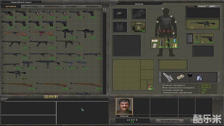This screenshot has height=126, width=224.
Task: Select the revolver in the weapon crate
Action: (x=8, y=13)
